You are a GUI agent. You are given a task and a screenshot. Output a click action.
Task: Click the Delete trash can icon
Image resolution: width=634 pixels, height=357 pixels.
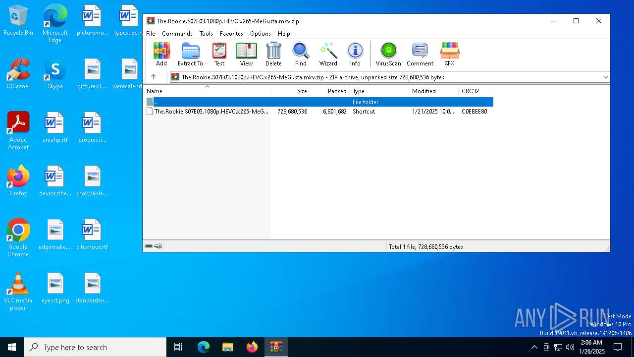273,54
